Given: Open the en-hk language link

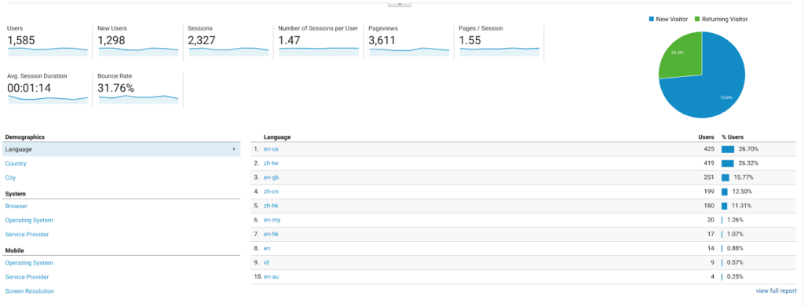Looking at the screenshot, I should click(271, 234).
